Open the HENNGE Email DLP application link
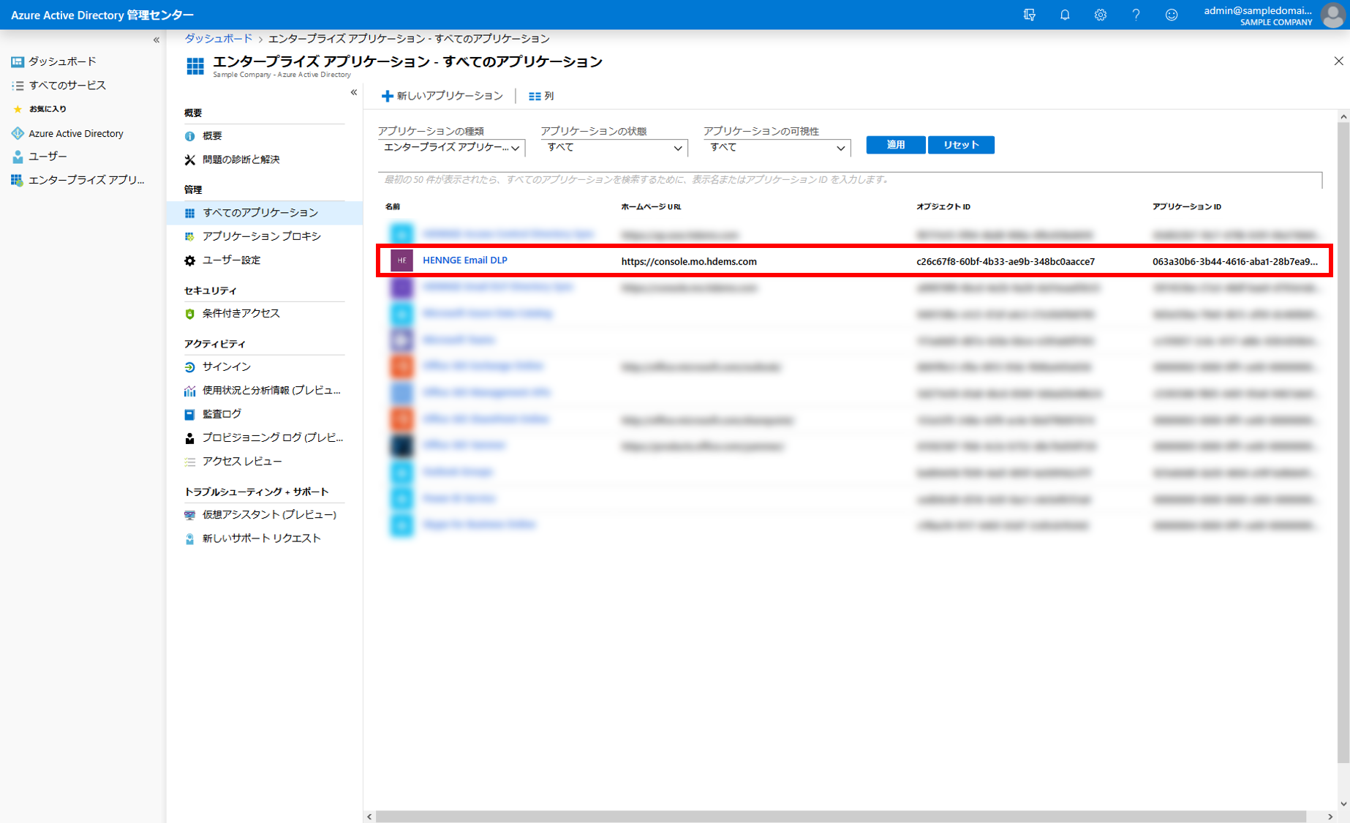This screenshot has height=823, width=1350. coord(465,260)
